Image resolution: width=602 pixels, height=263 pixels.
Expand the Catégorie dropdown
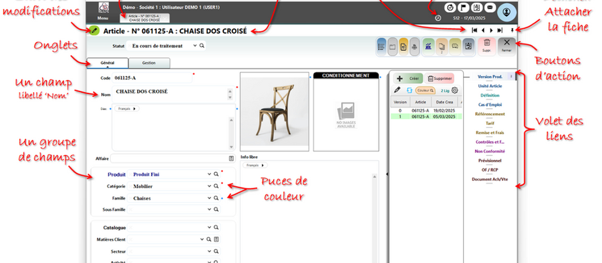[209, 186]
